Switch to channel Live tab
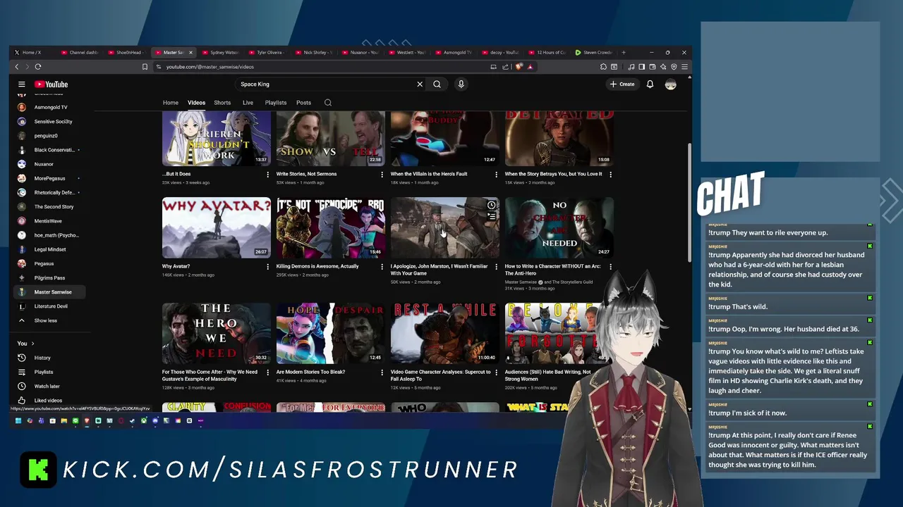 (x=248, y=103)
